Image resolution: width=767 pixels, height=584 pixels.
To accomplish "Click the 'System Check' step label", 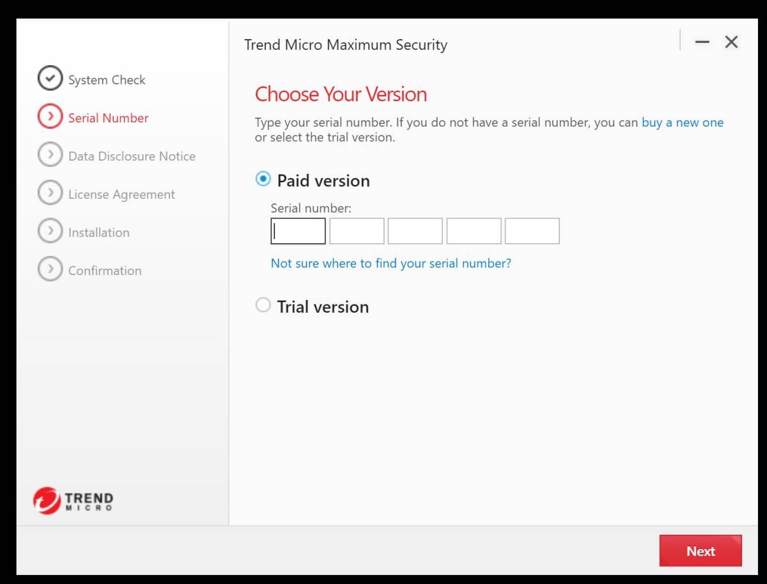I will pos(107,80).
